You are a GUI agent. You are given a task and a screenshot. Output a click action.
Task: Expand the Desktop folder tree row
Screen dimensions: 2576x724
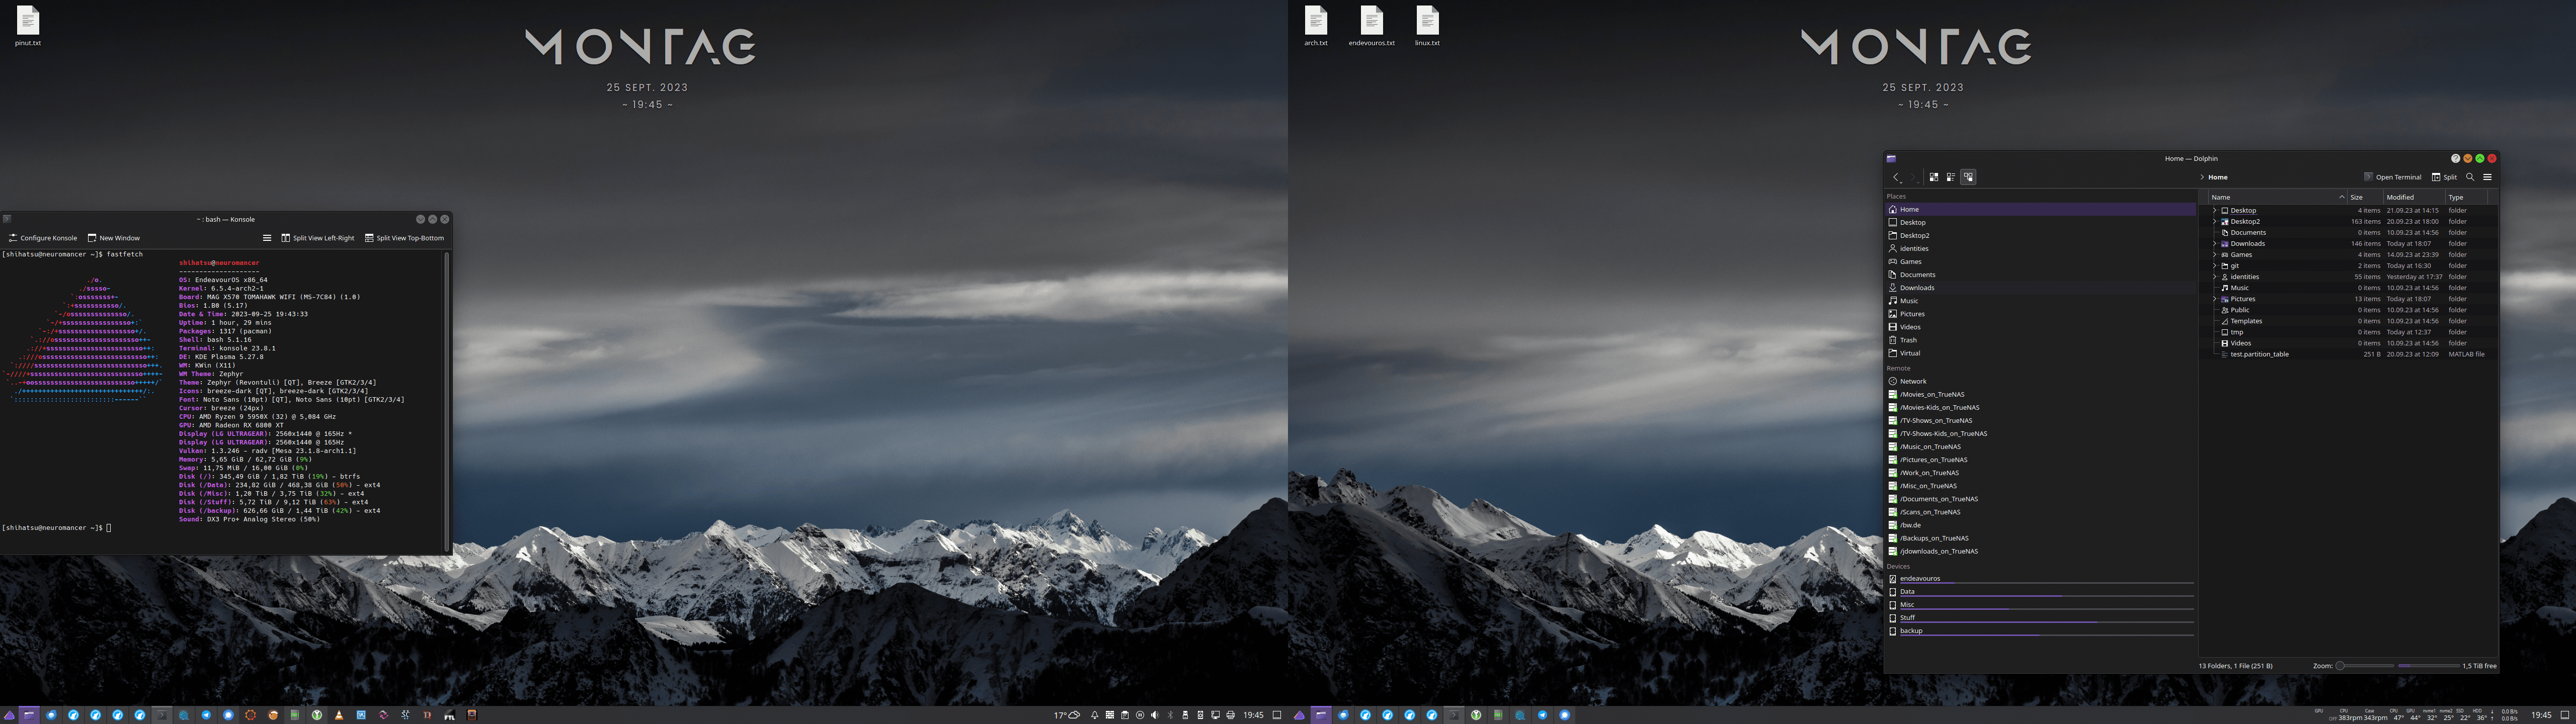[2214, 210]
